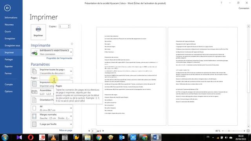Go to previous page with the left arrow
This screenshot has width=251, height=141.
89,131
